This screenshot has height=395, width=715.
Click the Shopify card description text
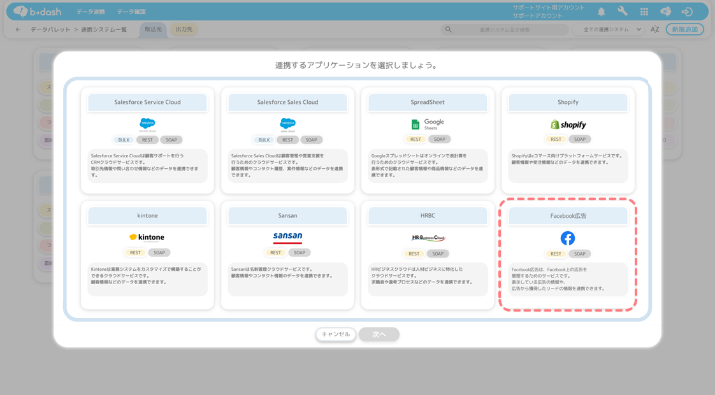tap(567, 159)
